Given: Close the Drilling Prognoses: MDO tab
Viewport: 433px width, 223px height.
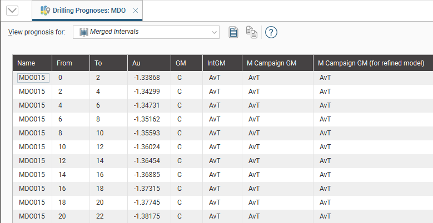Looking at the screenshot, I should [136, 11].
